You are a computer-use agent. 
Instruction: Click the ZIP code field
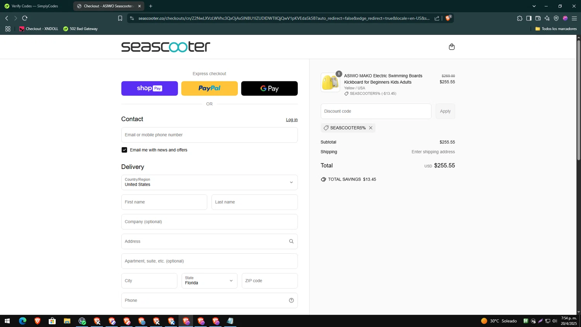coord(270,281)
